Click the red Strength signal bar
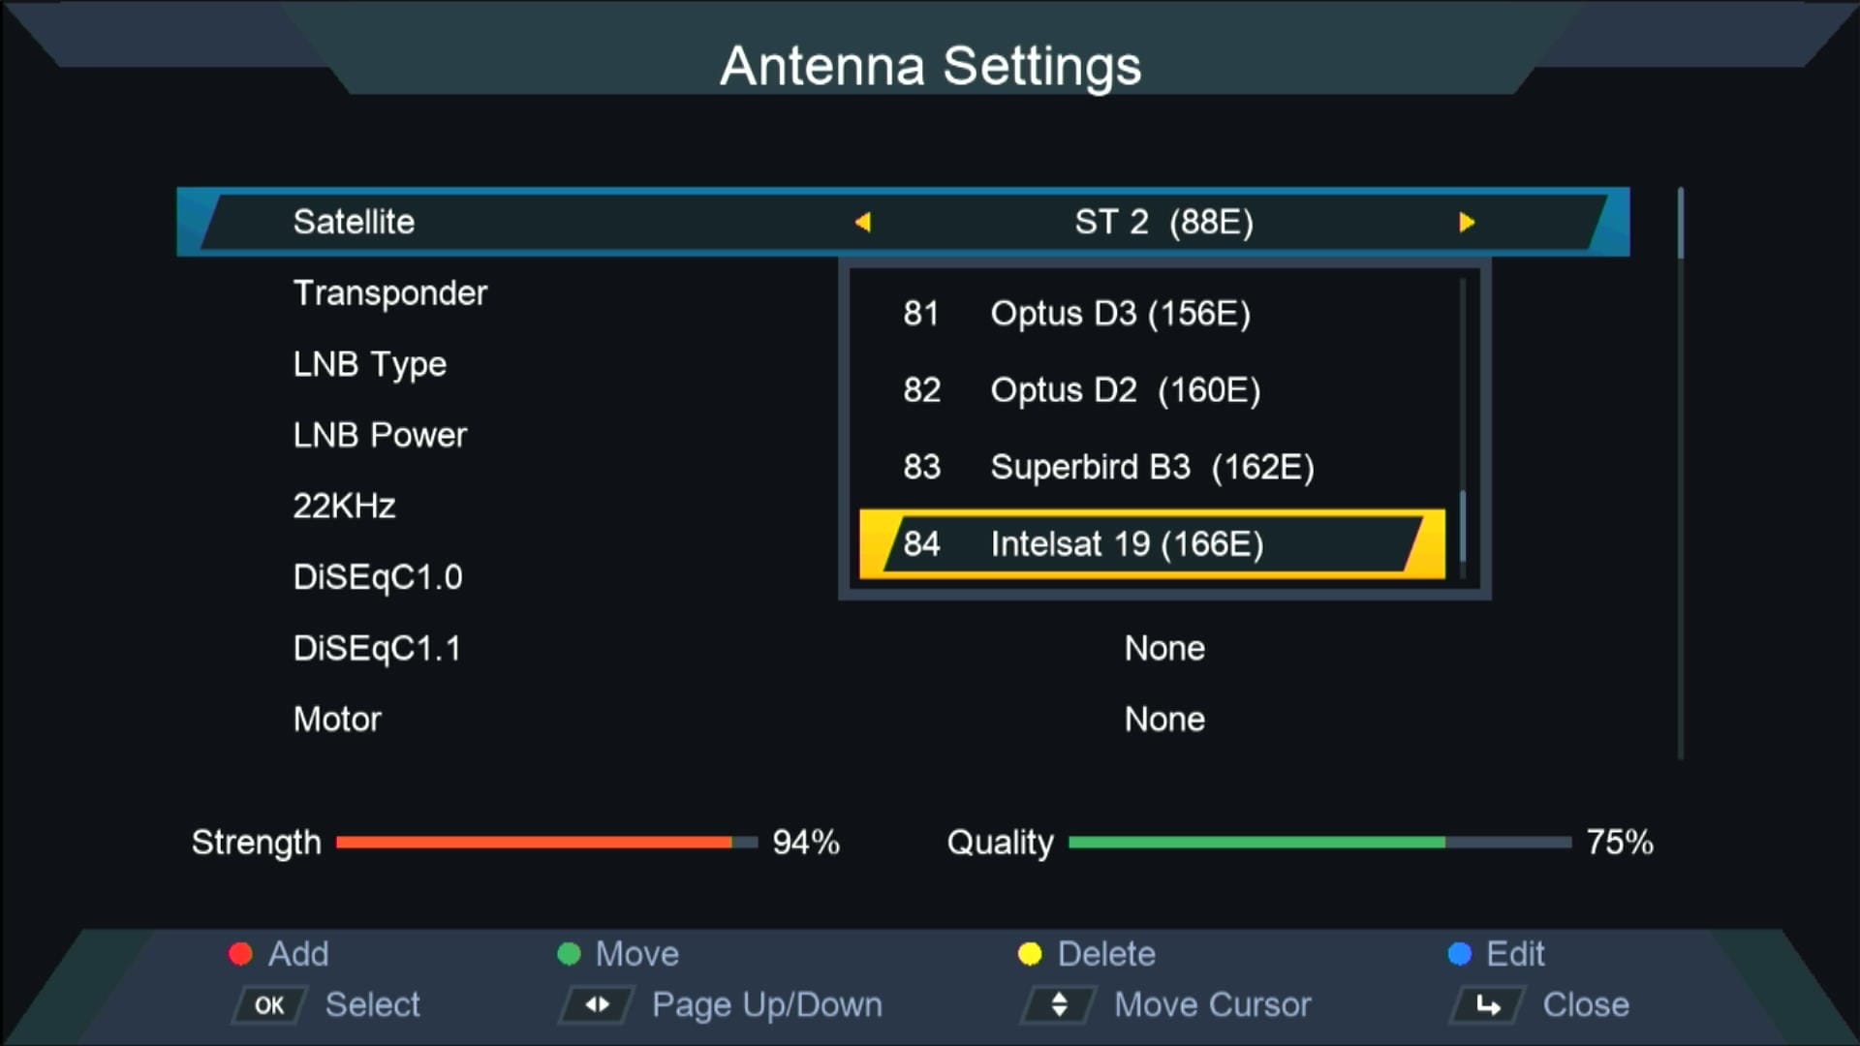 tap(534, 843)
